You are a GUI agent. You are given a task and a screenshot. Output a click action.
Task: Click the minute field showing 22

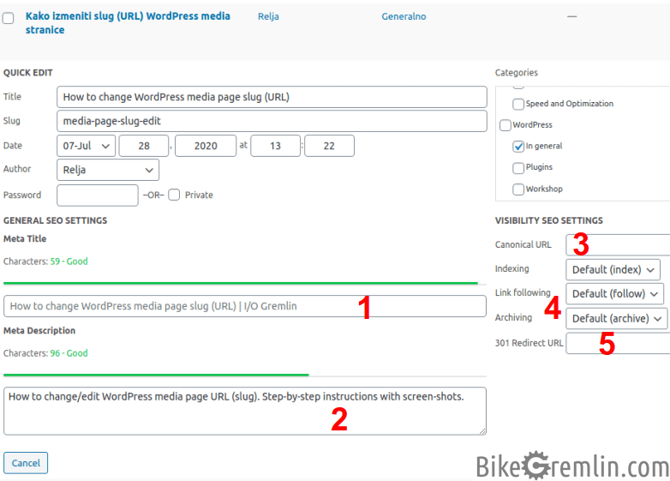[x=329, y=146]
